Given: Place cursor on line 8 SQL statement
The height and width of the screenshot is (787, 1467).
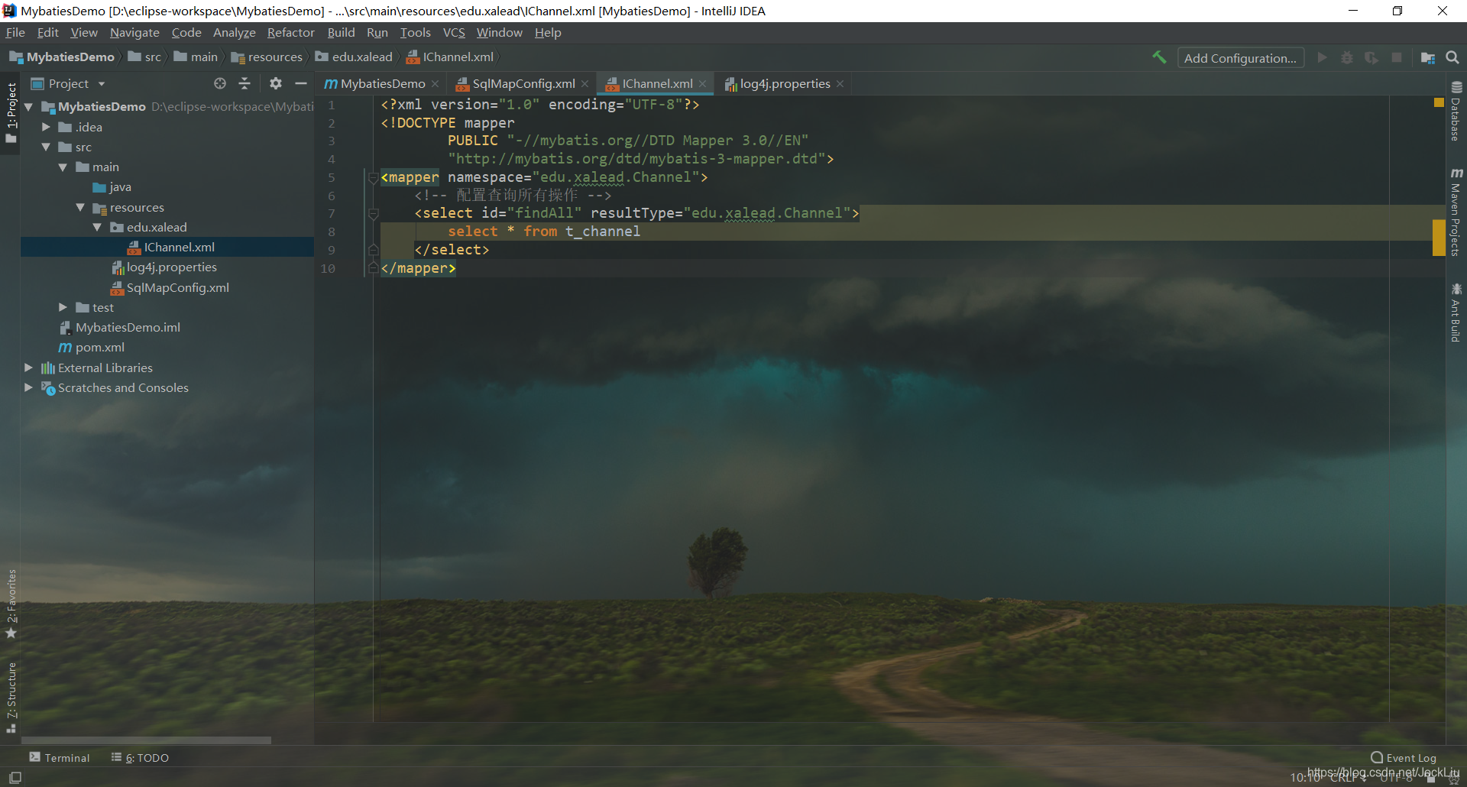Looking at the screenshot, I should tap(544, 232).
